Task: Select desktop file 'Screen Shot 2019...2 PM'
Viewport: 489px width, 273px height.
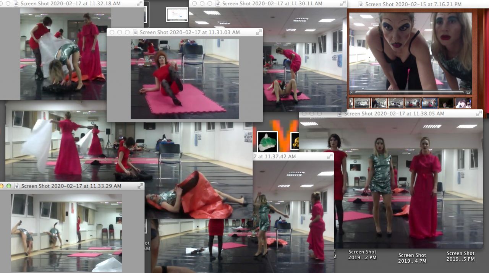Action: 362,255
